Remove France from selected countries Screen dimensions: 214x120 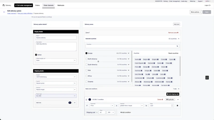[x=140, y=67]
